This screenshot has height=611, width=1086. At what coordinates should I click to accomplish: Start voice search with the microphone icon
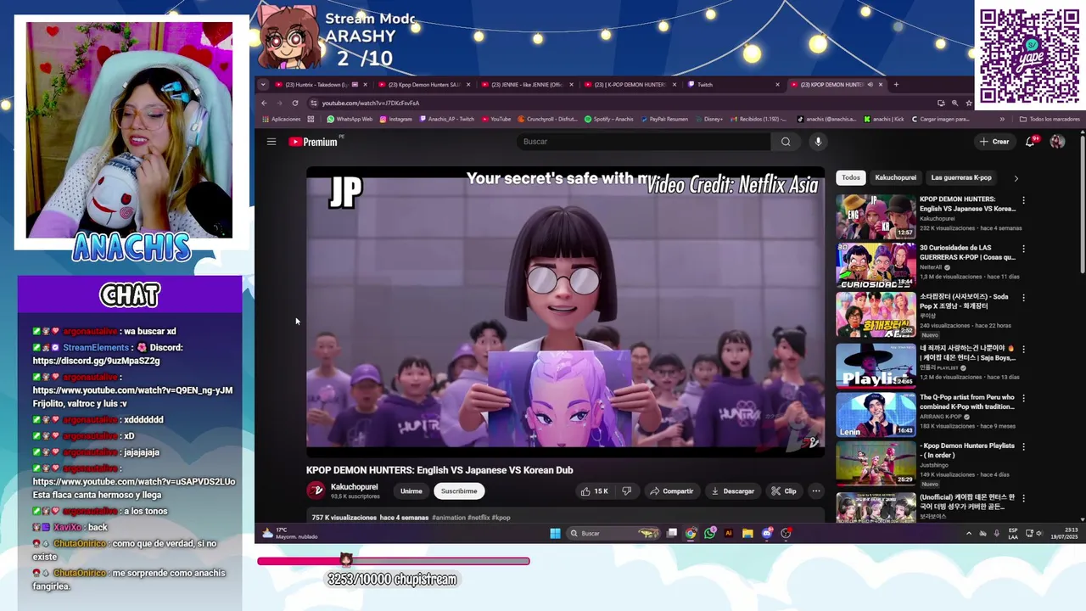818,142
